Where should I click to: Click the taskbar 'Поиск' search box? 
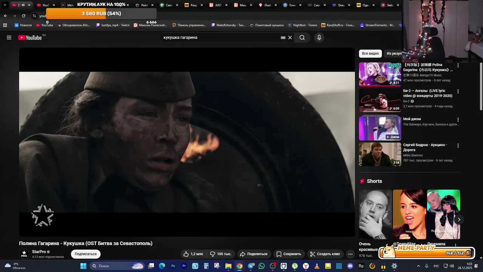pos(118,266)
